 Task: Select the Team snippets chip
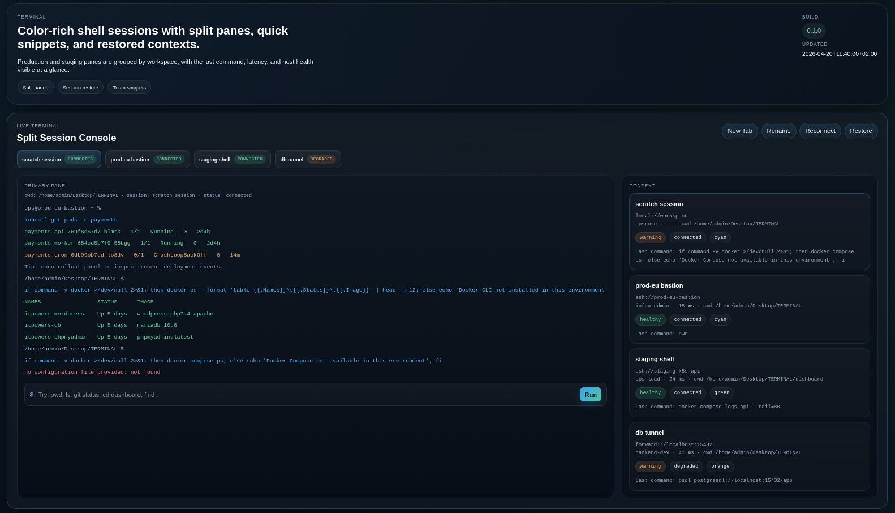click(x=129, y=87)
